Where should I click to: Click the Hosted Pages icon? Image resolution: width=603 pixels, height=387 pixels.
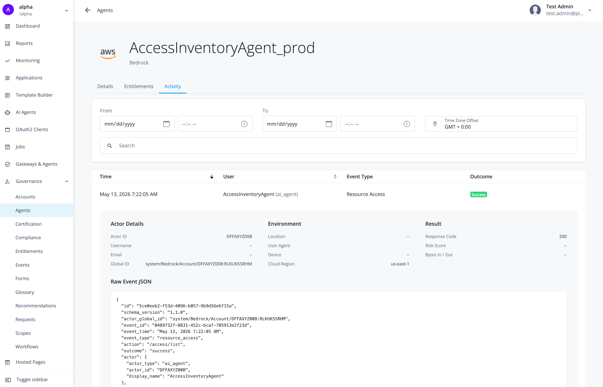[7, 362]
